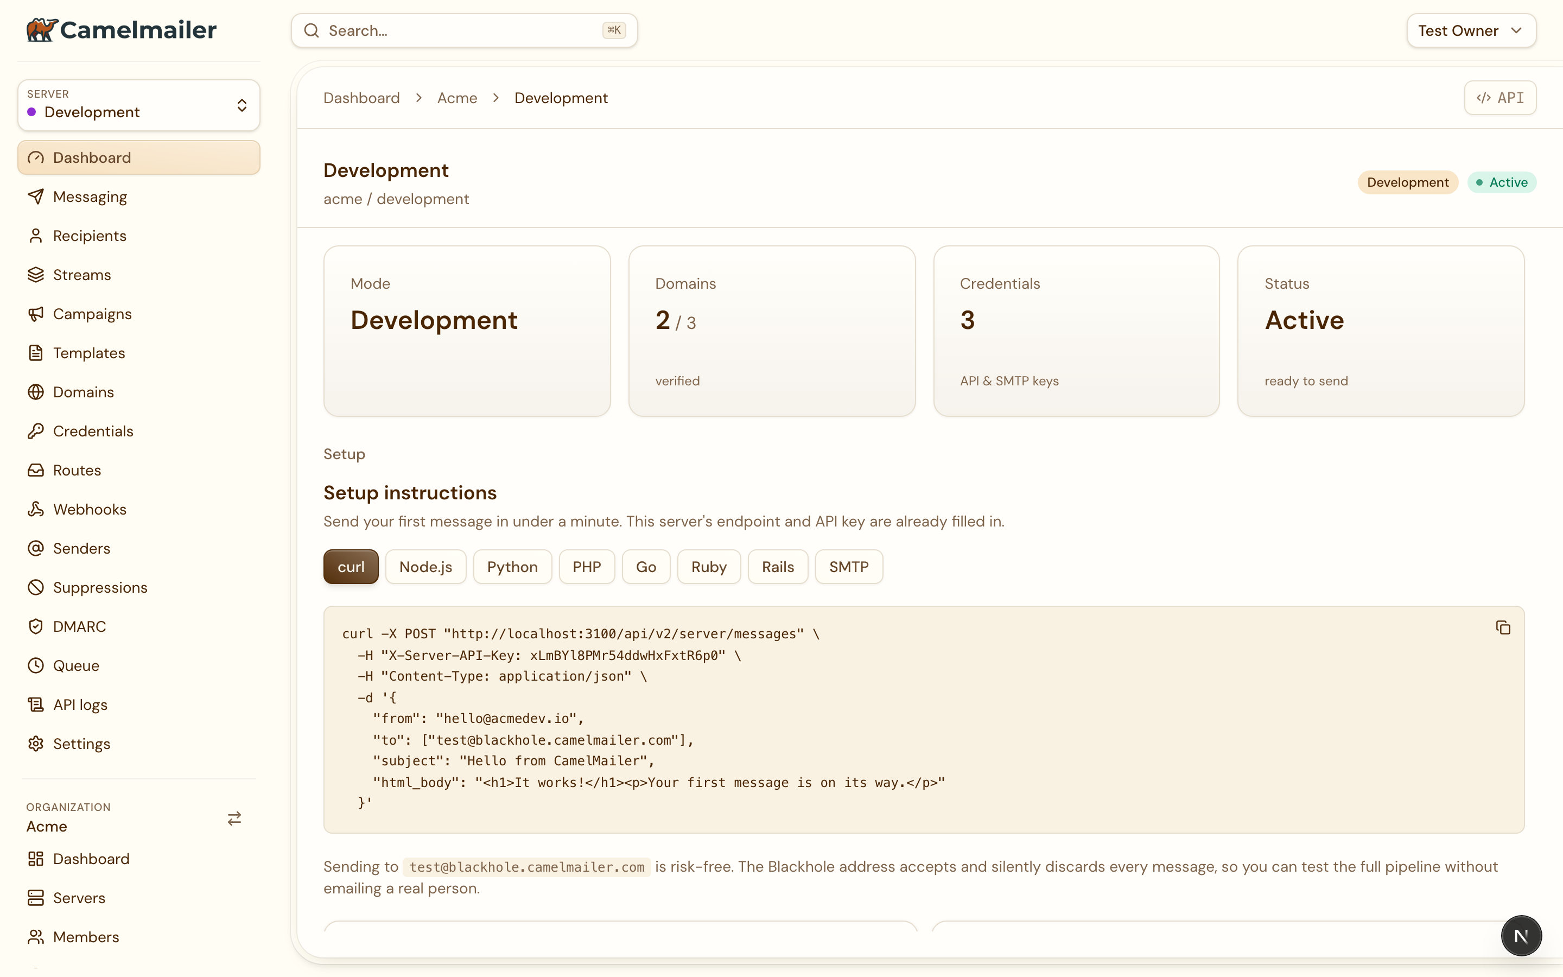Viewport: 1563px width, 977px height.
Task: Open Dashboard in the server sidebar
Action: [x=138, y=157]
